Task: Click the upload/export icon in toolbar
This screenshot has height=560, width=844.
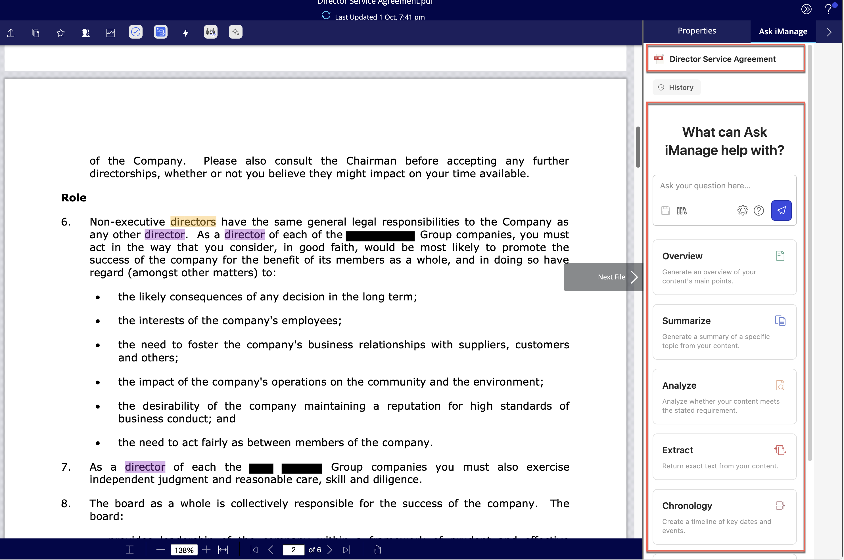Action: [x=11, y=33]
